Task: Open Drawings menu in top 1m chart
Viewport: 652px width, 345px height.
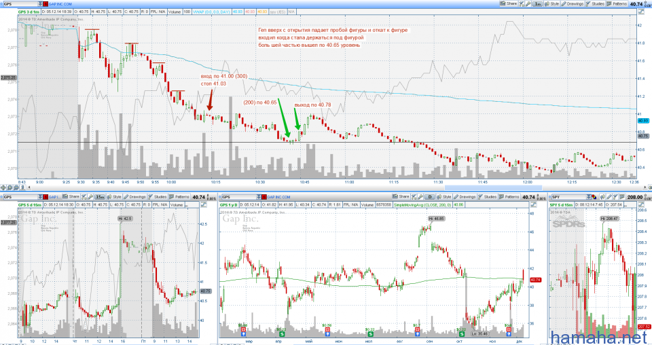Action: 573,4
